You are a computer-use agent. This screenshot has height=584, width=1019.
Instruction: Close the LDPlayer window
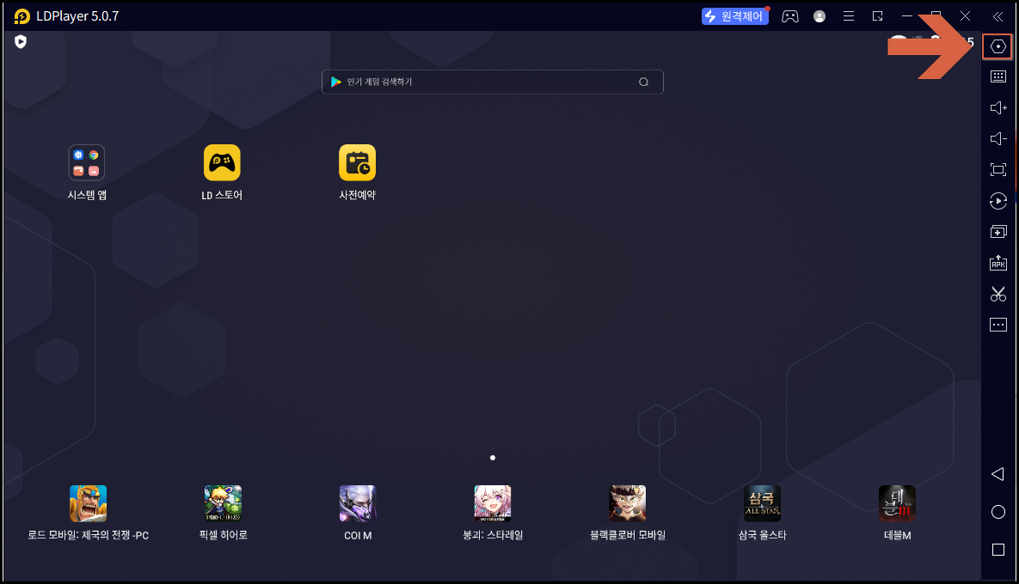pyautogui.click(x=965, y=16)
